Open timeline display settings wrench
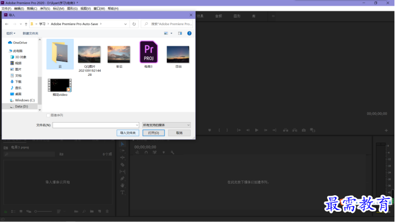Viewport: 395px width, 222px height. click(x=172, y=152)
